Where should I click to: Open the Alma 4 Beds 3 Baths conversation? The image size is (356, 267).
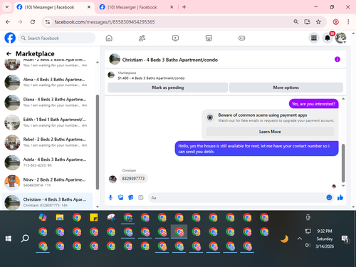click(x=48, y=82)
